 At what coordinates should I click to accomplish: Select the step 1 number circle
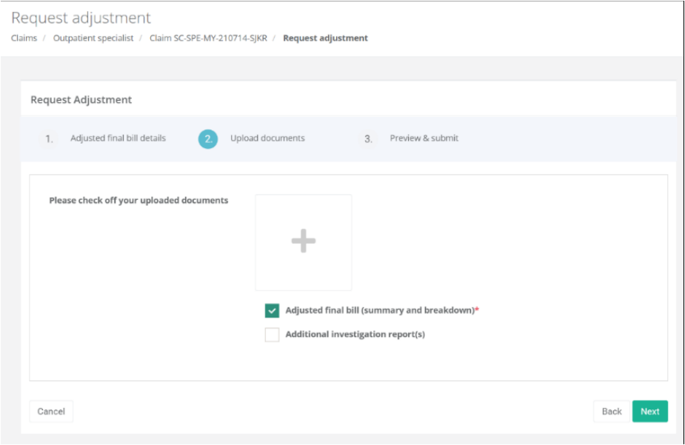point(49,138)
